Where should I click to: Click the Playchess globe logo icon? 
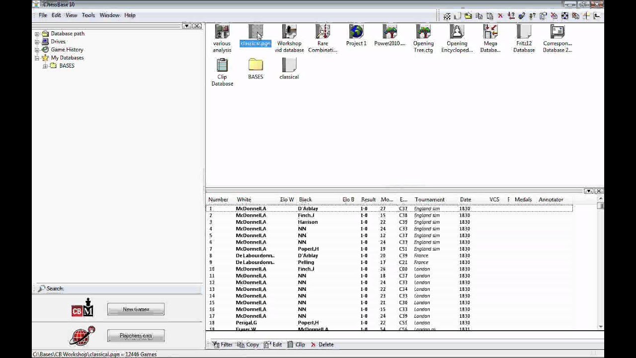pos(82,336)
